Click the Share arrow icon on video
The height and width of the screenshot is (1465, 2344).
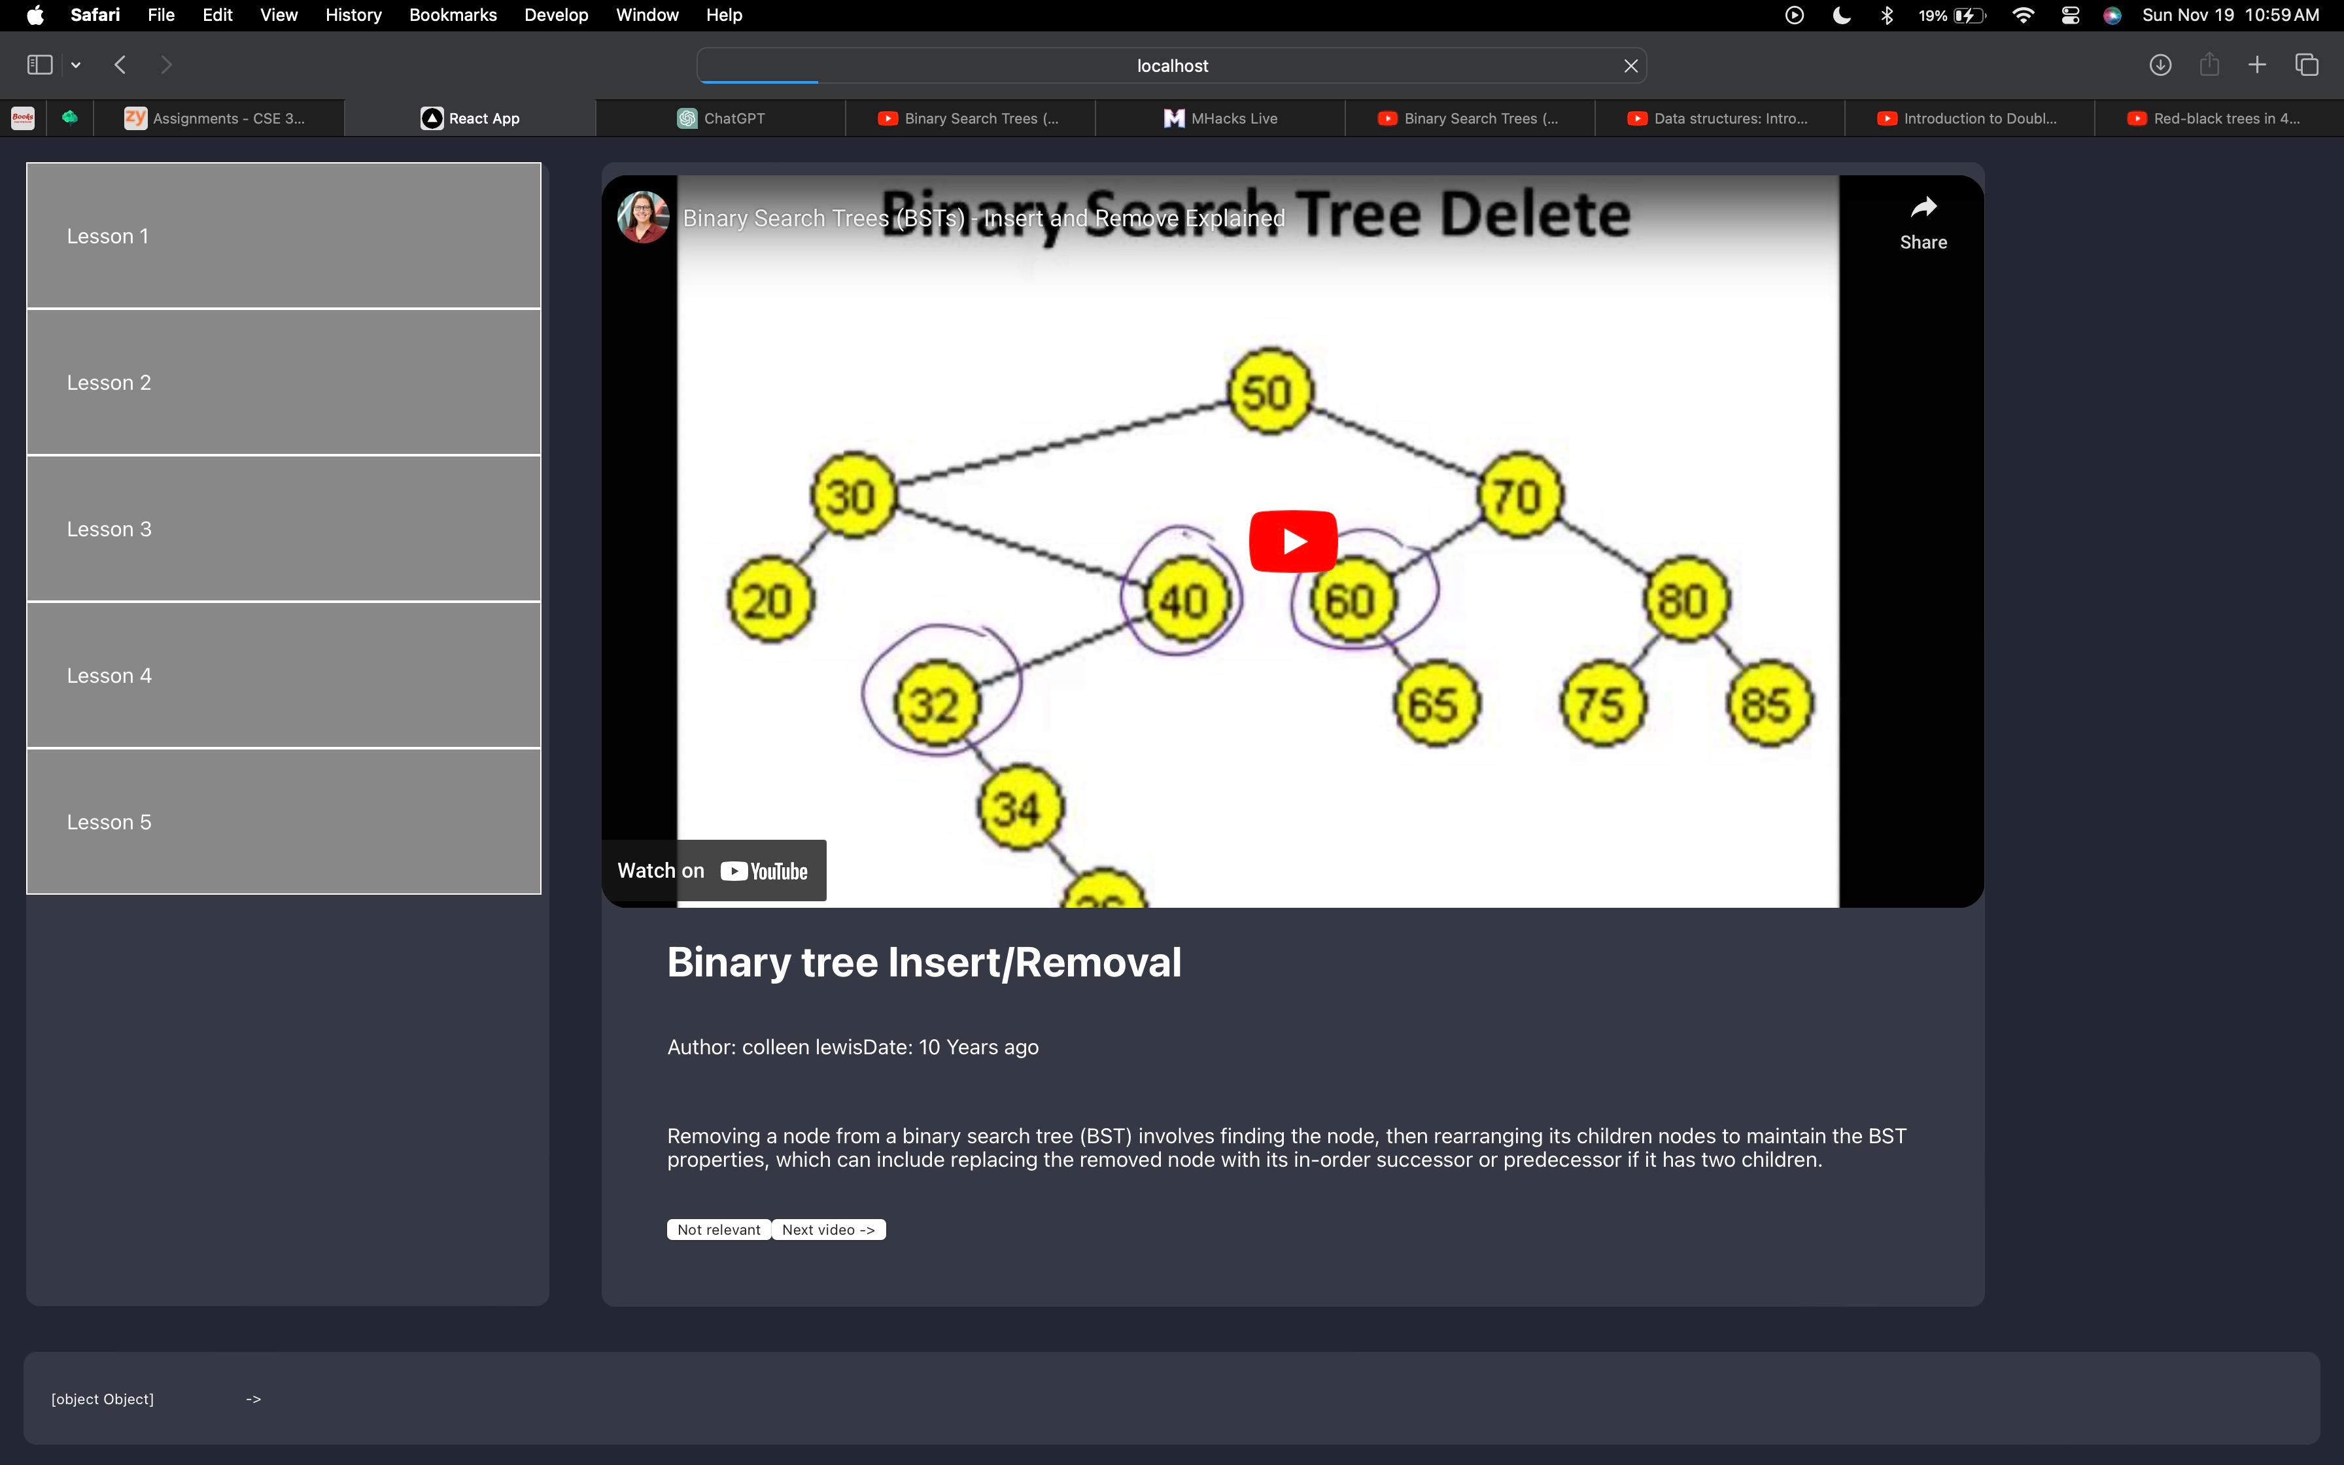pyautogui.click(x=1923, y=207)
